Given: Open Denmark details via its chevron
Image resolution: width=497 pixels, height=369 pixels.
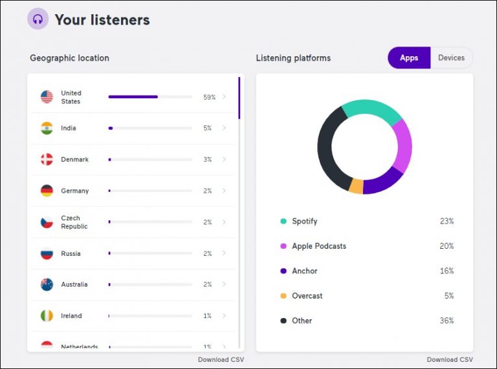Looking at the screenshot, I should tap(224, 160).
